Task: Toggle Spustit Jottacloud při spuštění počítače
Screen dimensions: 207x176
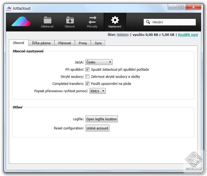Action: 87,69
